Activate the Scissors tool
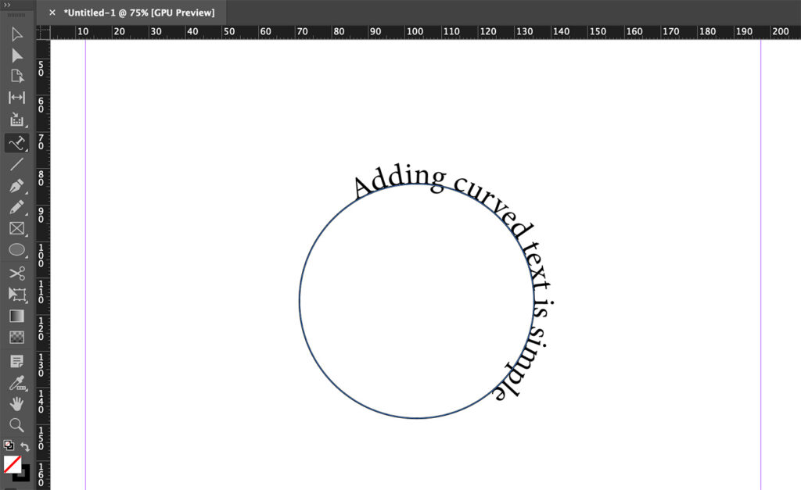 coord(17,273)
